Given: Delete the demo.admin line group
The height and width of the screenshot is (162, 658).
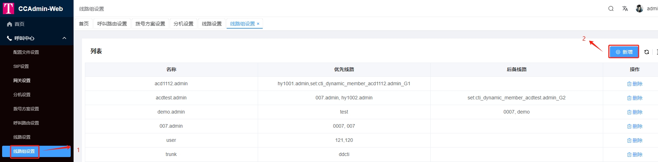Looking at the screenshot, I should pos(635,112).
